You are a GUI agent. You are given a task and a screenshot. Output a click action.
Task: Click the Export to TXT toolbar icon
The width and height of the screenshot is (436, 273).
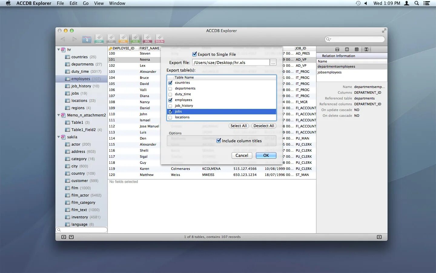point(111,39)
